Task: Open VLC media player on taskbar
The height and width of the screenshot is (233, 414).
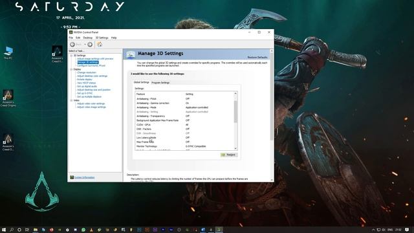Action: (91, 230)
